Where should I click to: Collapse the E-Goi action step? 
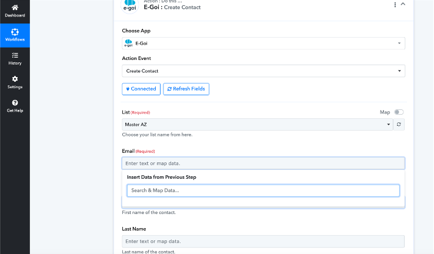tap(403, 4)
